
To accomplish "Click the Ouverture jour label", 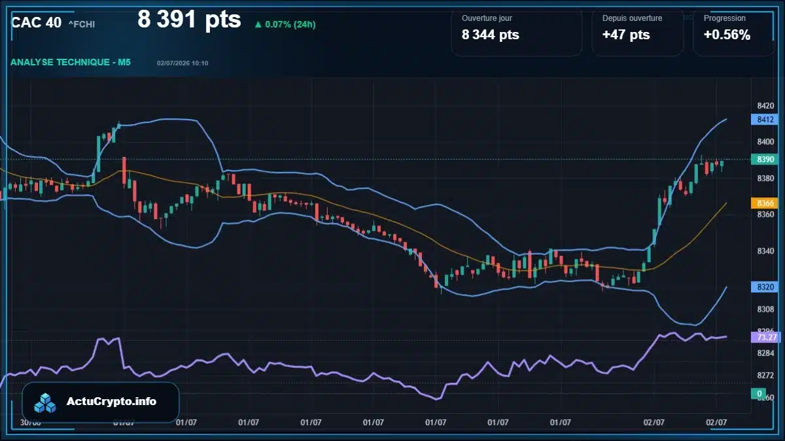I will pyautogui.click(x=487, y=18).
